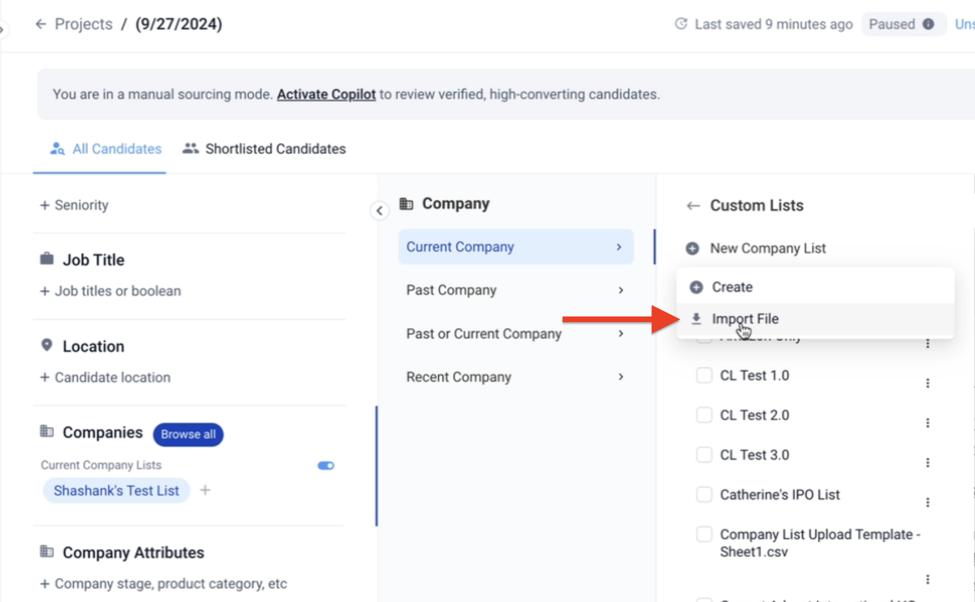Select the Company List Upload Template checkbox
975x602 pixels.
click(x=704, y=534)
